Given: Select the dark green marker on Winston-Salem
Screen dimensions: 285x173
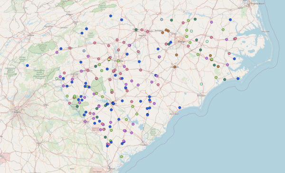Looking at the screenshot, I should click(x=136, y=29).
